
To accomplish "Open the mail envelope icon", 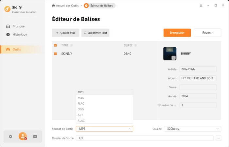I will tap(35, 137).
